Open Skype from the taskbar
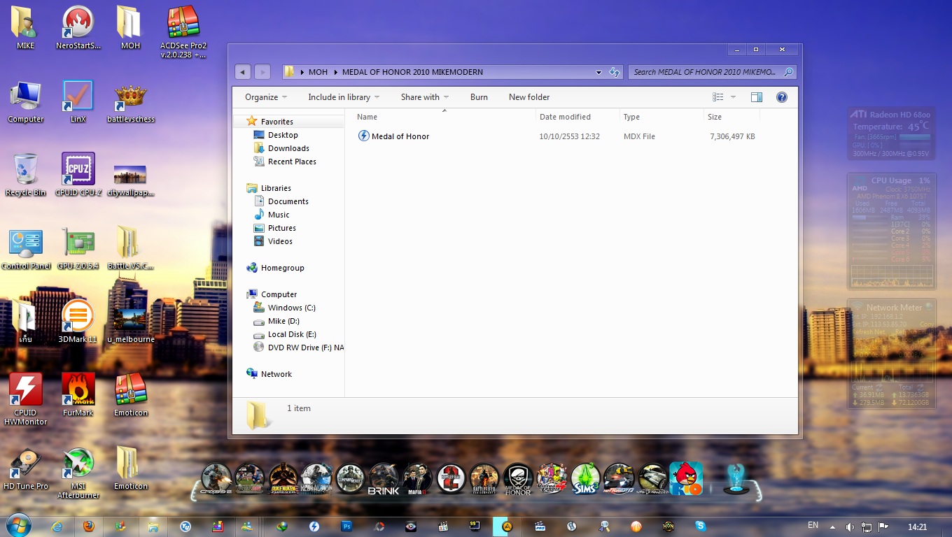This screenshot has width=952, height=537. point(701,527)
